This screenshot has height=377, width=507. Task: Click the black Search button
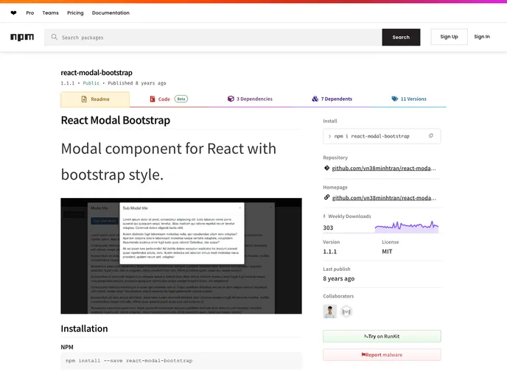point(401,37)
